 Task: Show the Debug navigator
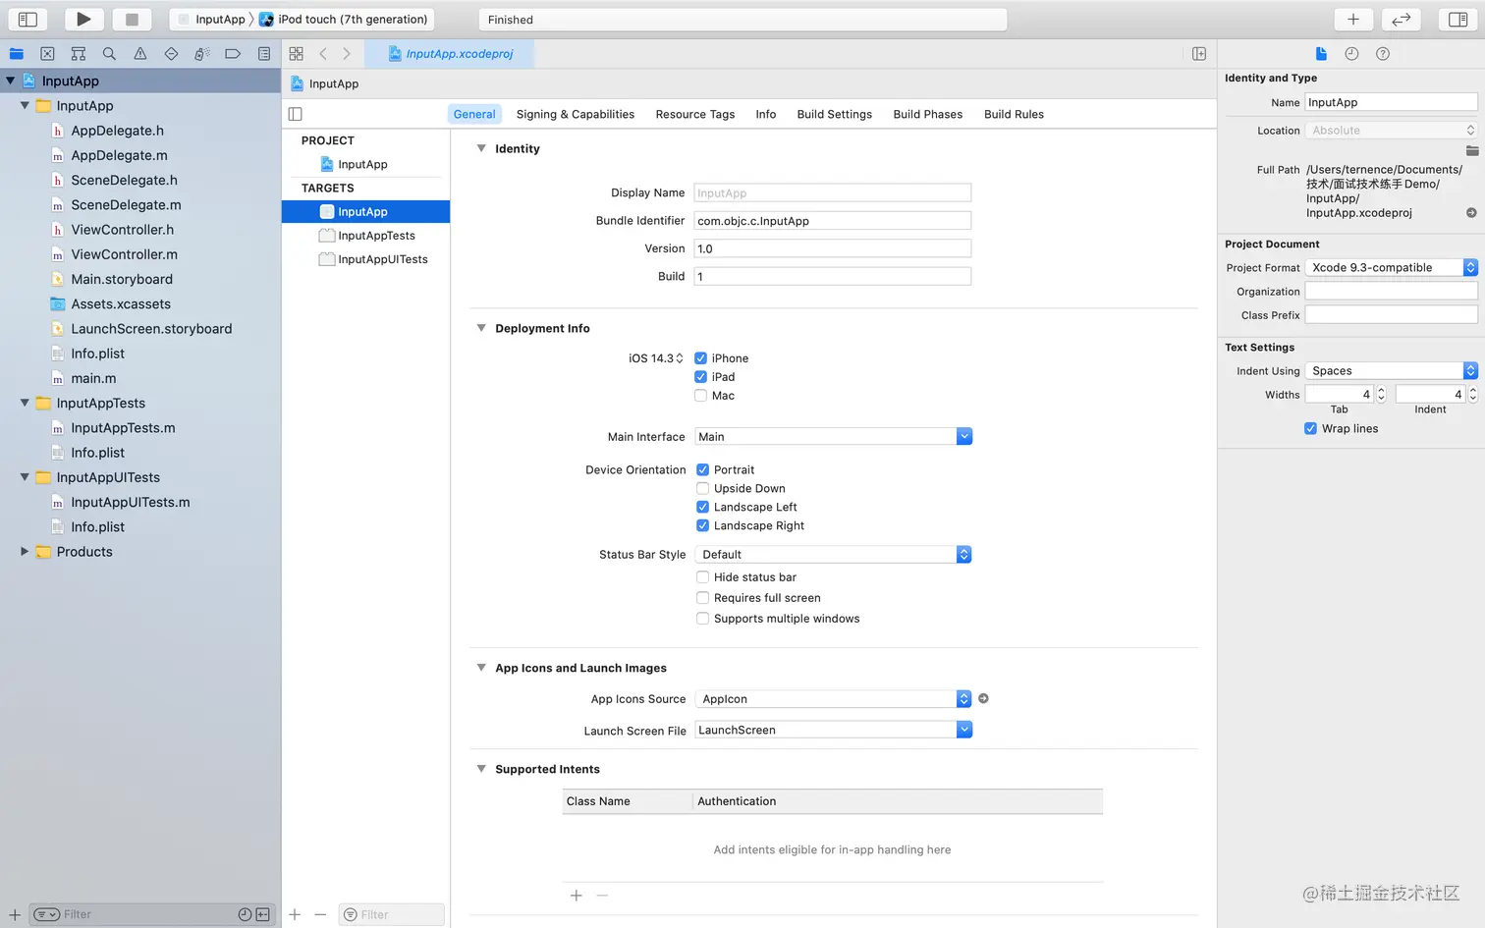pyautogui.click(x=202, y=54)
